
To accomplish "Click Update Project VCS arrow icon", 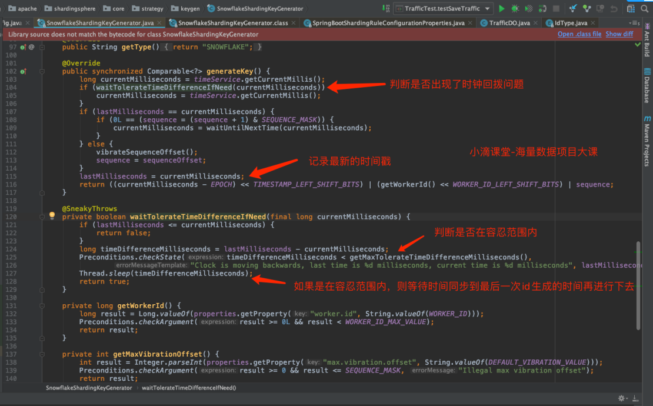I will point(573,8).
